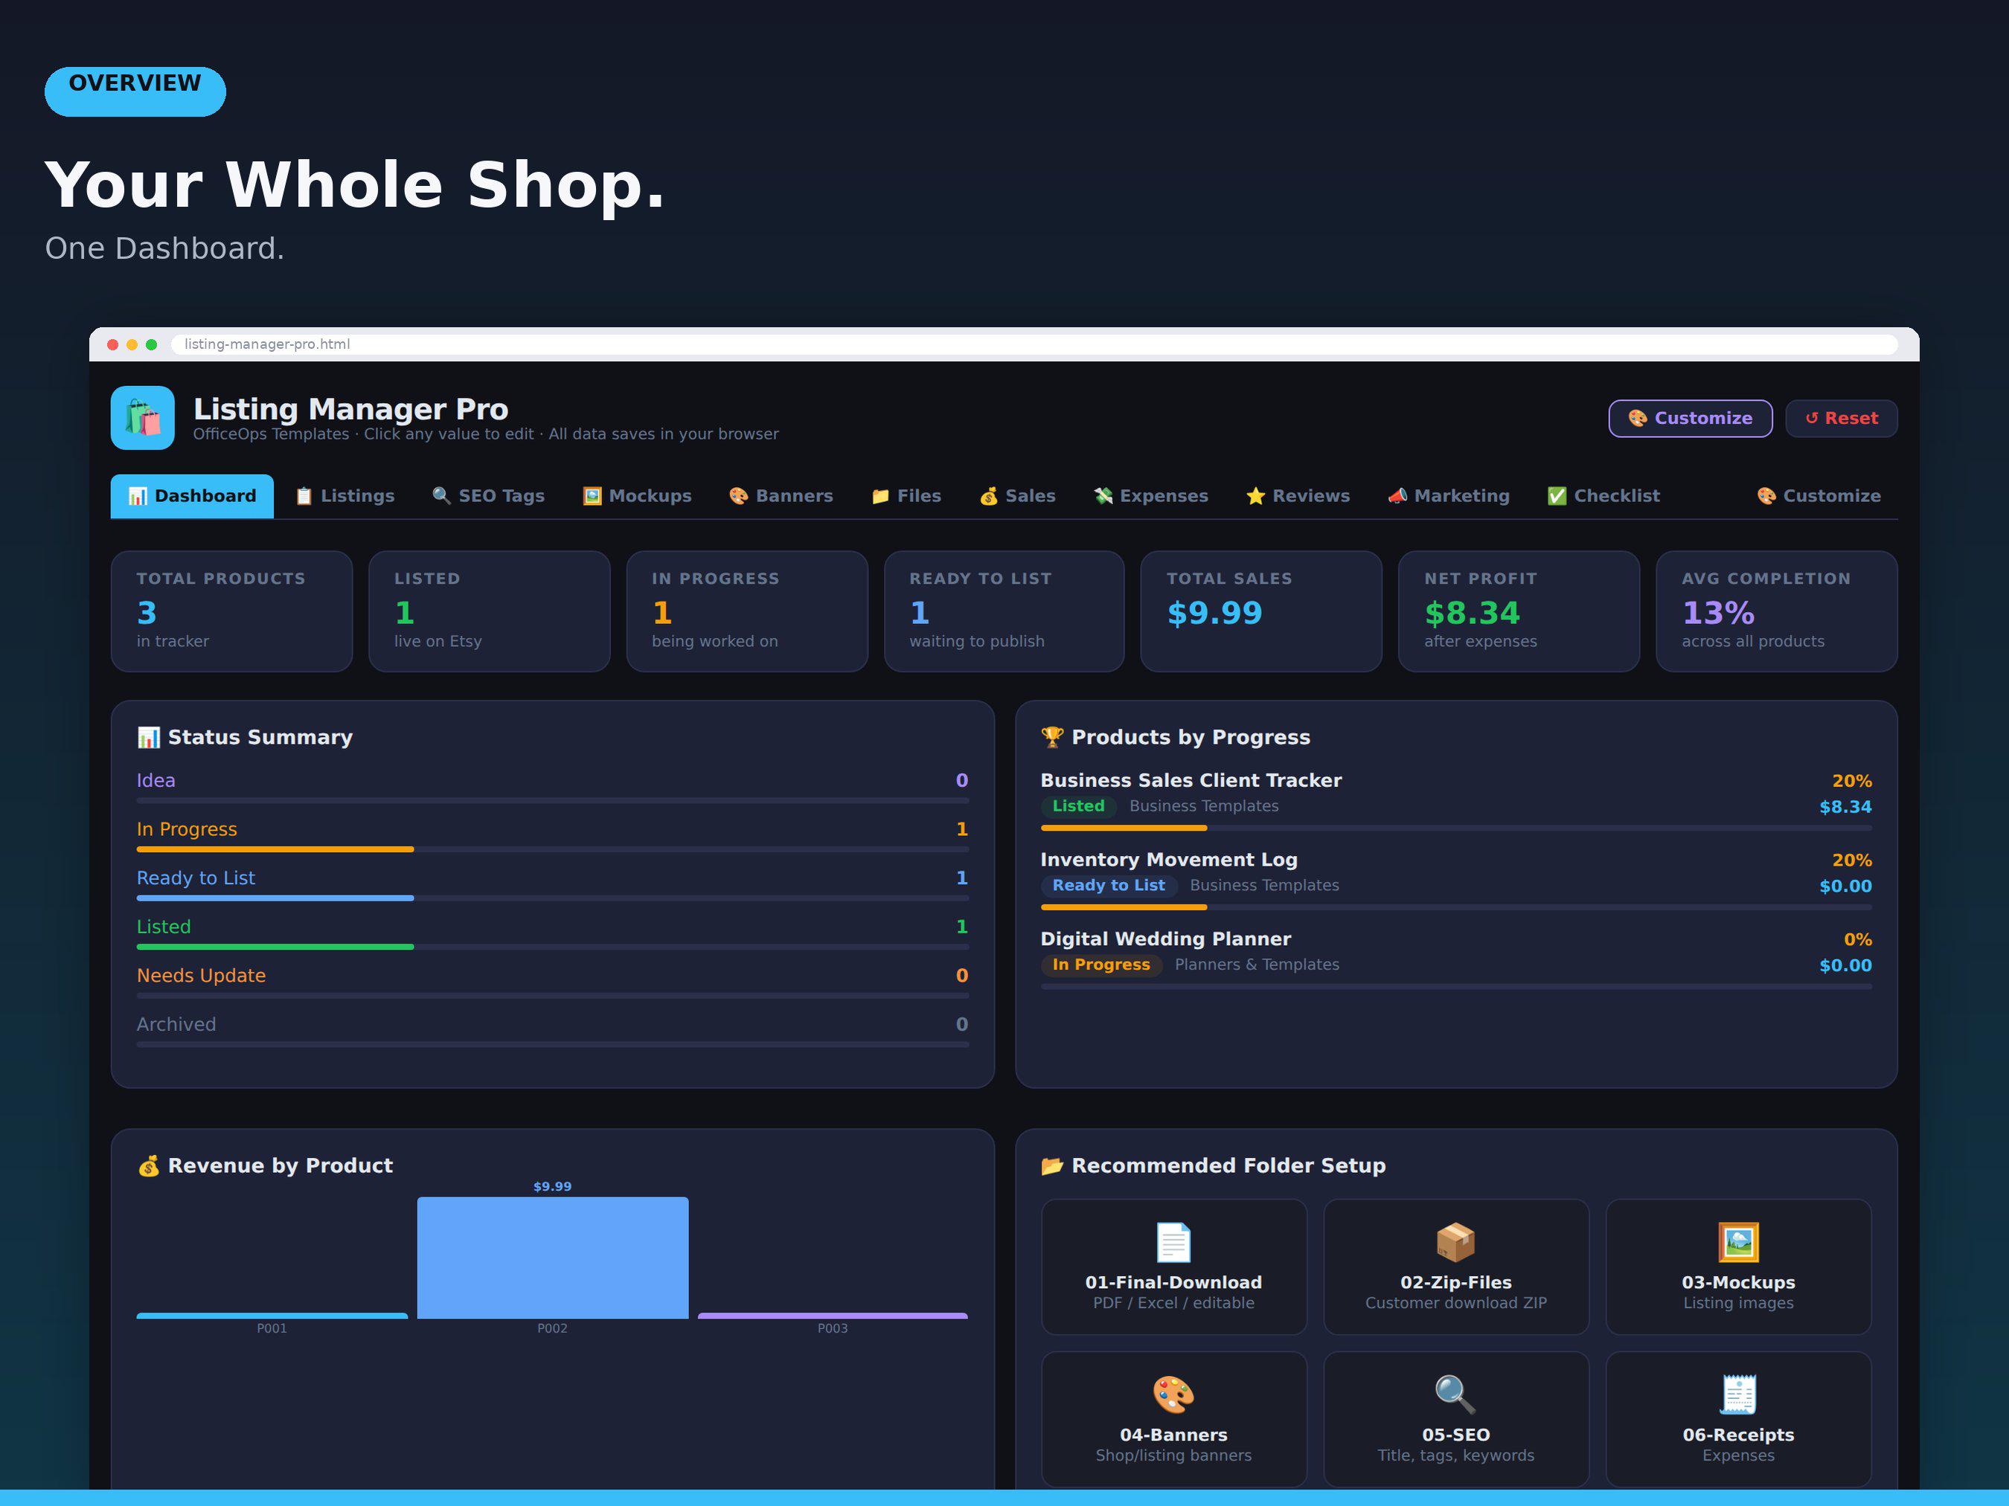Click the Ready to List badge on Inventory Movement Log
Viewport: 2009px width, 1506px height.
pos(1108,885)
